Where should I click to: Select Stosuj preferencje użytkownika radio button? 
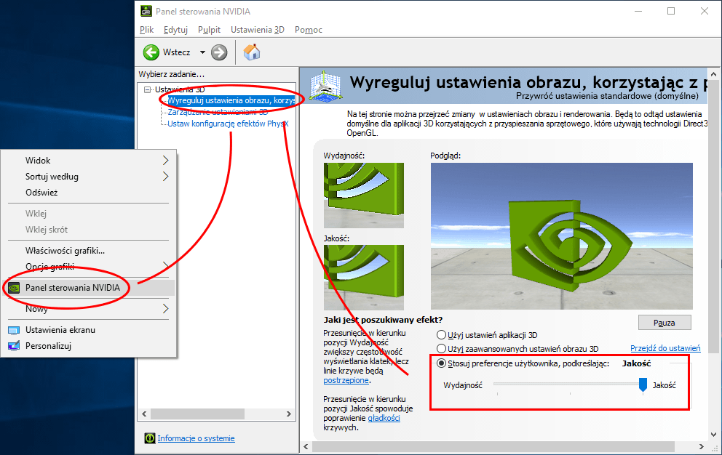click(x=441, y=363)
